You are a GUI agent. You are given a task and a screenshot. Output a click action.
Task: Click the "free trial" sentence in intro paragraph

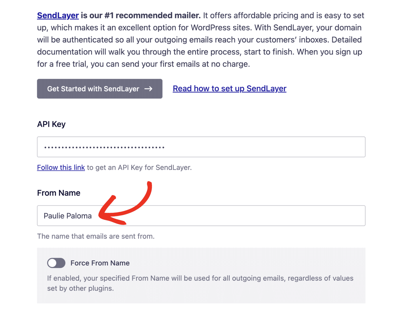click(x=143, y=64)
